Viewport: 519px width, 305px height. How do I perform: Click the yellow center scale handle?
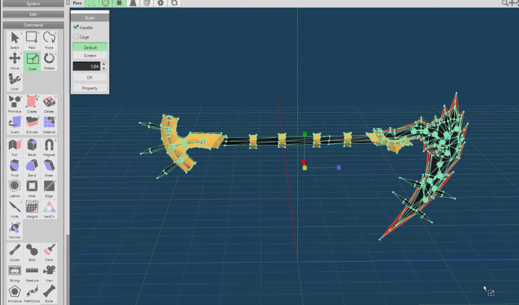pos(305,168)
